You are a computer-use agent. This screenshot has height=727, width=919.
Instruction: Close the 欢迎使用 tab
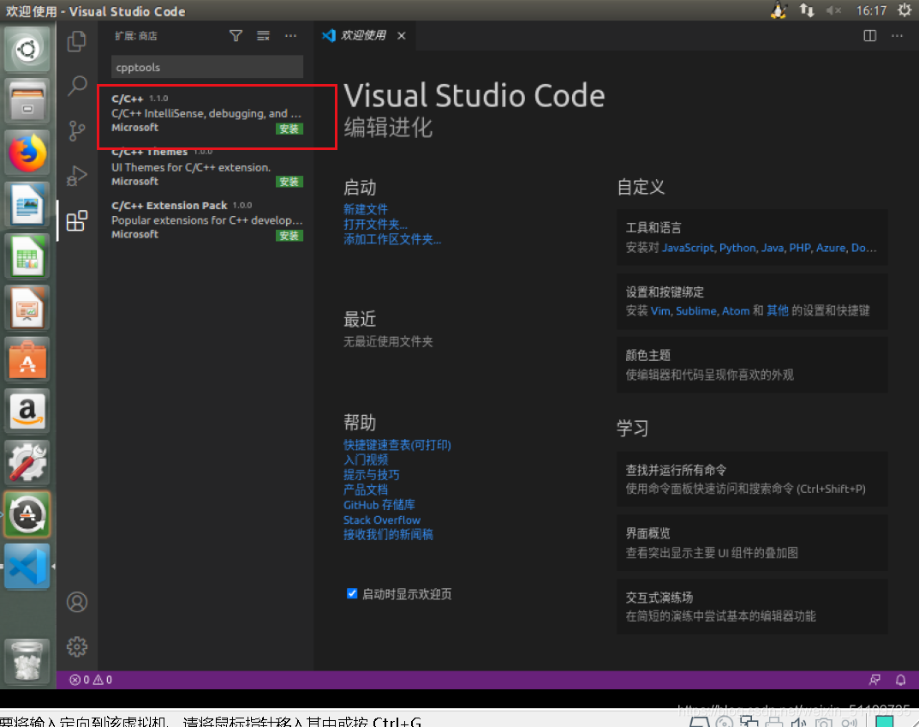click(x=402, y=36)
